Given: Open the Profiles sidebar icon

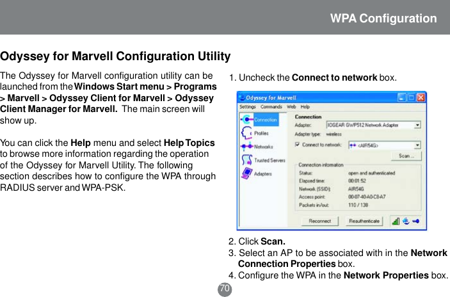Looking at the screenshot, I should click(246, 133).
